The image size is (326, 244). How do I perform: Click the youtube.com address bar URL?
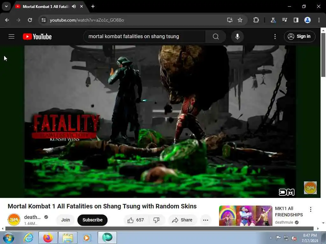pos(87,20)
